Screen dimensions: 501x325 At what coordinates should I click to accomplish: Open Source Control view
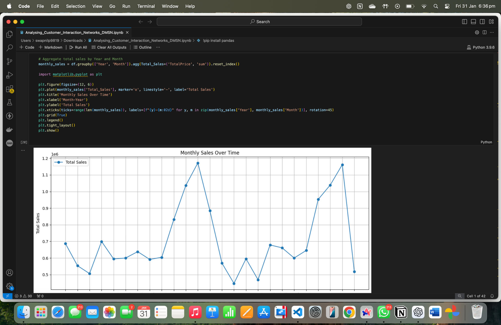click(x=9, y=61)
